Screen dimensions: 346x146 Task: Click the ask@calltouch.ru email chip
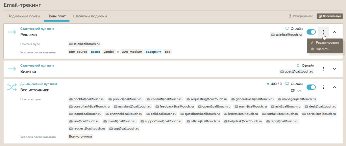[286, 106]
